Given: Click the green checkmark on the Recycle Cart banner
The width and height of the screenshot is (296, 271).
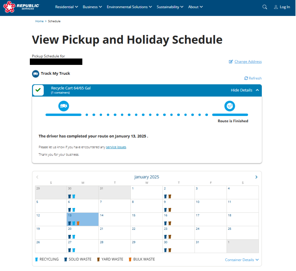Looking at the screenshot, I should coord(38,90).
